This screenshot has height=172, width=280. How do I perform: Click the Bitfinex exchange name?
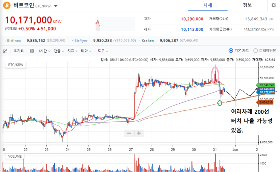[14, 41]
